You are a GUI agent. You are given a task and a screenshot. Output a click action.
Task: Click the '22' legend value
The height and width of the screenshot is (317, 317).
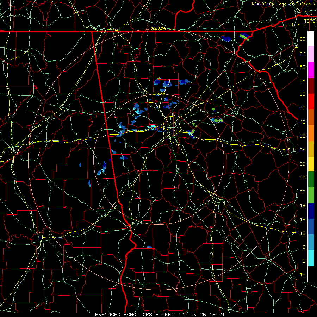(303, 192)
